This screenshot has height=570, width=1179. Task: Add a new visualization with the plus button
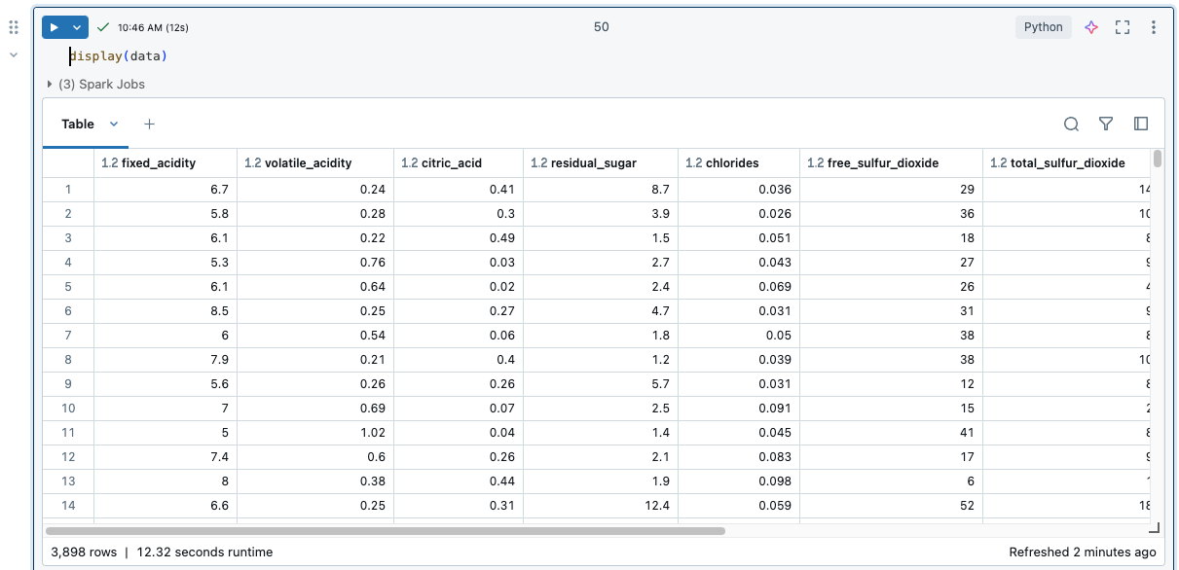coord(149,125)
